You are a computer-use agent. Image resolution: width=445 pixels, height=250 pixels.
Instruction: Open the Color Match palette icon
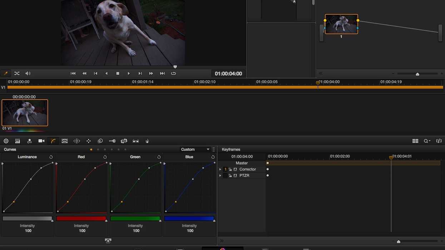tap(18, 141)
